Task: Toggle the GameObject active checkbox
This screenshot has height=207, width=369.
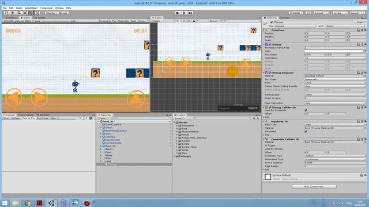Action: (272, 22)
